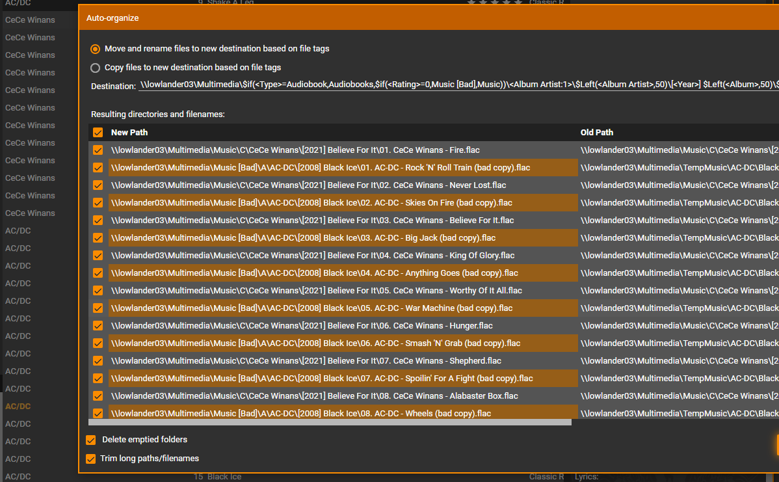
Task: Sort by the New Path column header
Action: click(x=129, y=133)
